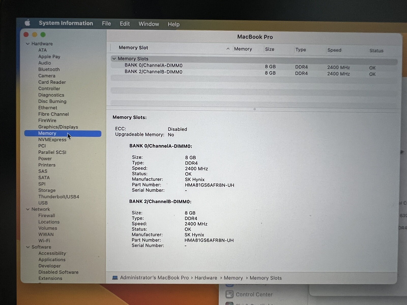Select WWAN in the sidebar

(x=46, y=234)
